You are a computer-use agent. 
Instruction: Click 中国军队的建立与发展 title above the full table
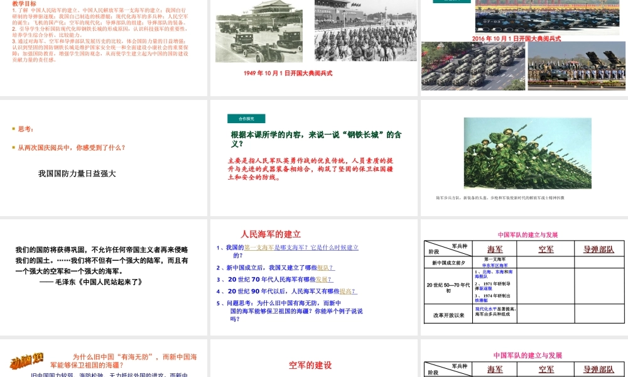click(x=528, y=235)
